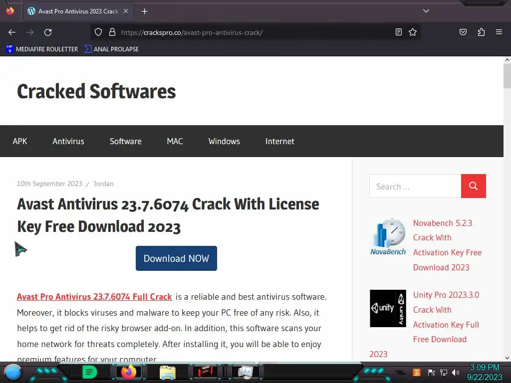Click the page vertical scrollbar thumb
This screenshot has height=383, width=511.
coord(507,76)
